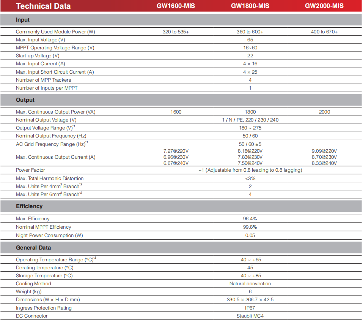Click the 'Max. Efficiency' label

(x=33, y=219)
